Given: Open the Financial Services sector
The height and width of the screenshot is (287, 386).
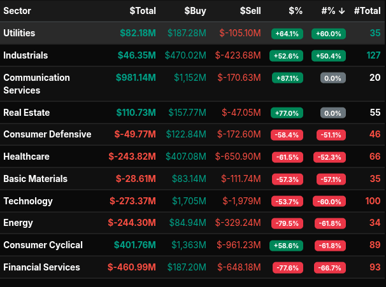Looking at the screenshot, I should 41,267.
